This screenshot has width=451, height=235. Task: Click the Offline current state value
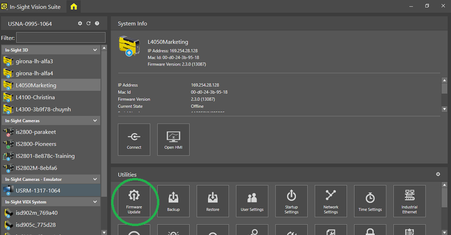[197, 106]
